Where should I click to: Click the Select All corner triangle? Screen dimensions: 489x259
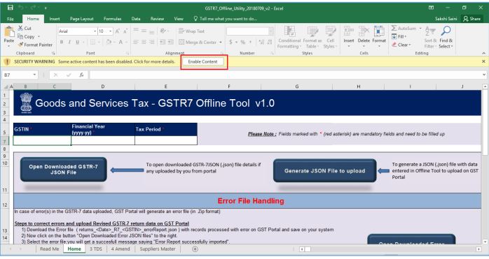coord(6,87)
